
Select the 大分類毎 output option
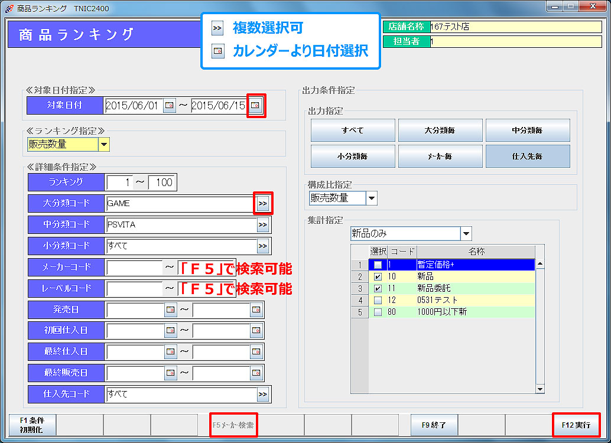point(440,131)
